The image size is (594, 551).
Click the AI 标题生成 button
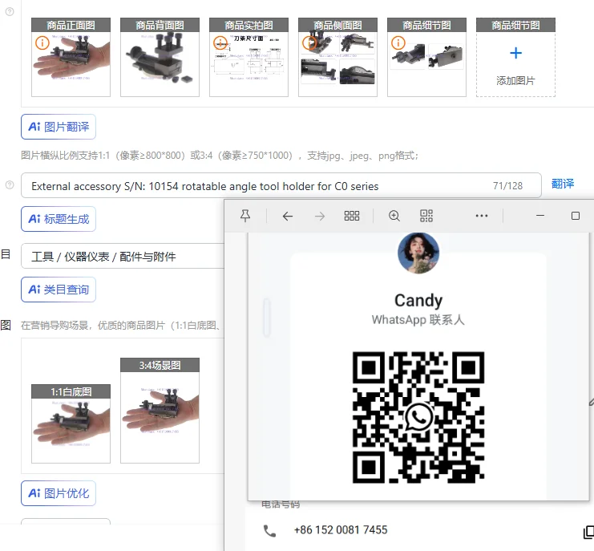[59, 219]
